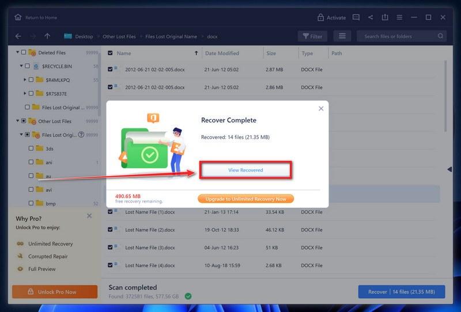
Task: Click the Corrupted Repair icon
Action: click(x=20, y=256)
